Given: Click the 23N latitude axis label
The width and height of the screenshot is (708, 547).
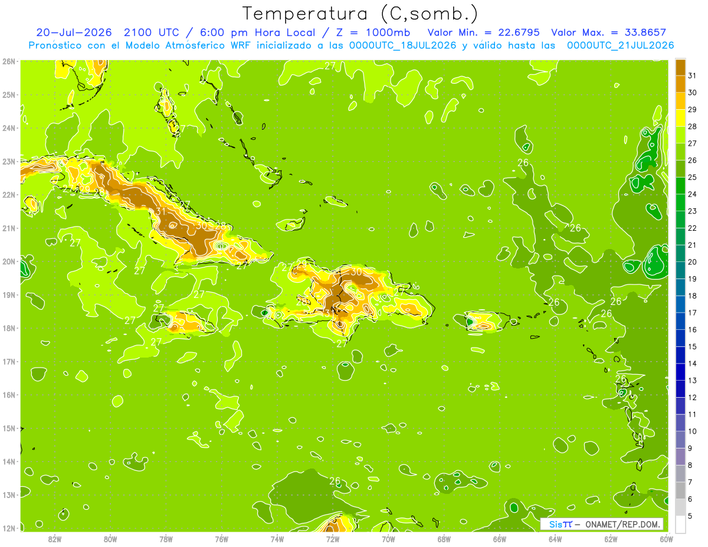Looking at the screenshot, I should 9,162.
